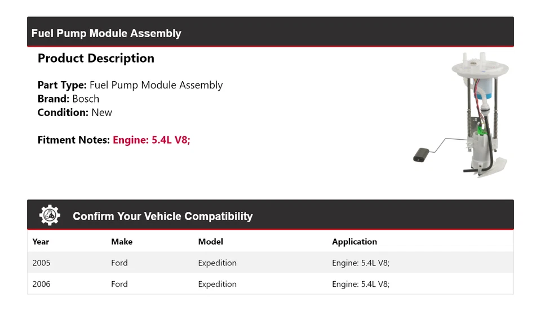Screen dimensions: 541x311
Task: Select the Model column header
Action: coord(210,242)
